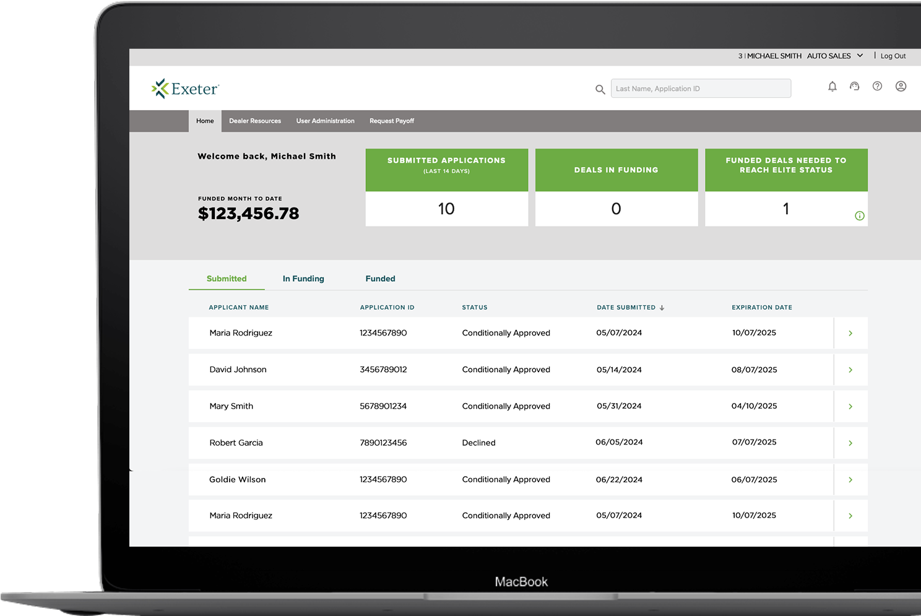The image size is (921, 616).
Task: View info on funded deals for Elite Status
Action: pos(859,215)
